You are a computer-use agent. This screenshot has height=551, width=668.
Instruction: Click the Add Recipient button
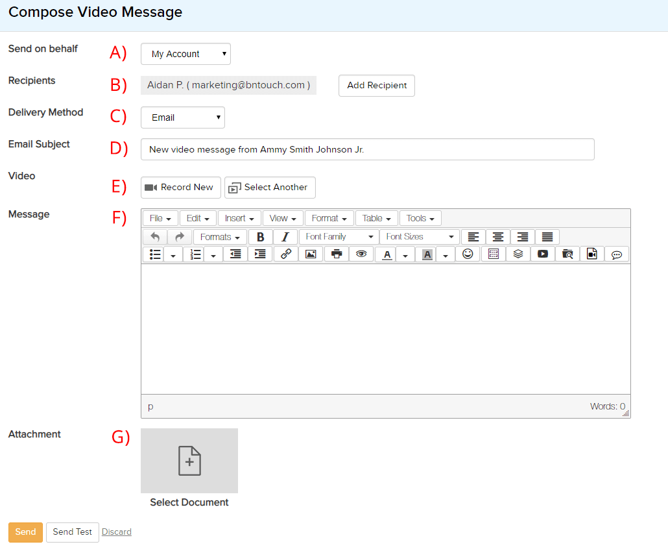click(377, 86)
